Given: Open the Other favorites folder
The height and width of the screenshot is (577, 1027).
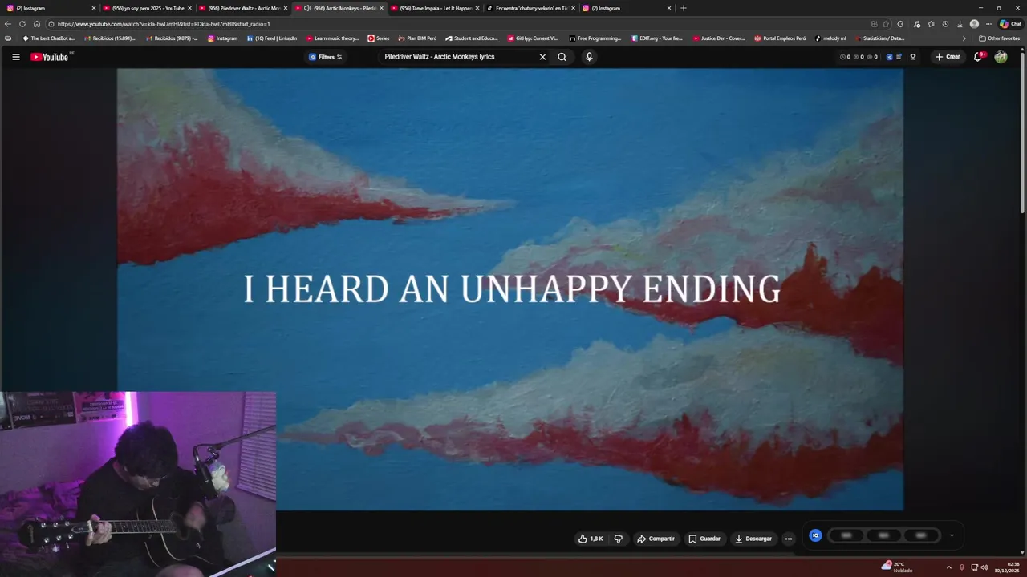Looking at the screenshot, I should pyautogui.click(x=999, y=38).
